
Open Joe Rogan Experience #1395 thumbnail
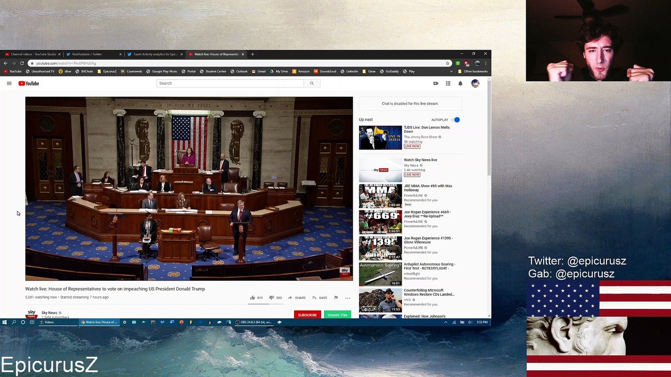point(381,248)
